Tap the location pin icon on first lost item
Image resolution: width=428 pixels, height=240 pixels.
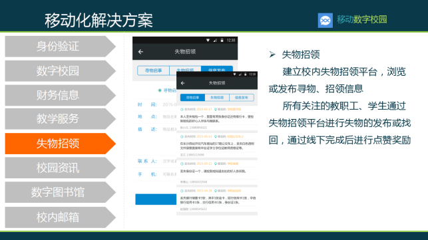pos(216,110)
